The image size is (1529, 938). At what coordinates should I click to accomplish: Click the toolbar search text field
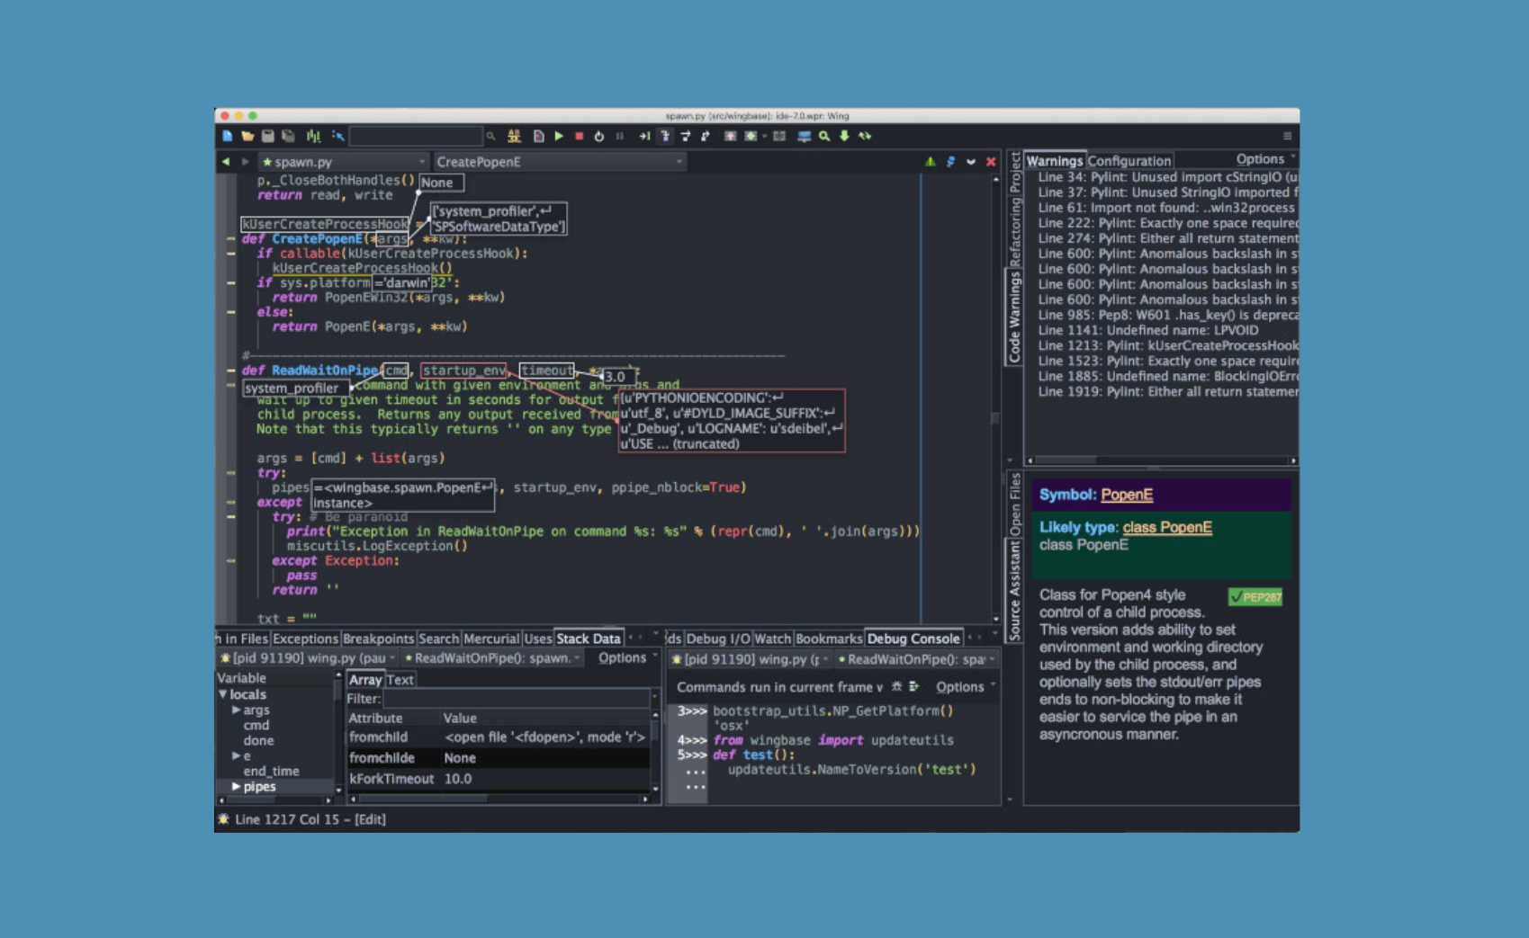pos(416,136)
